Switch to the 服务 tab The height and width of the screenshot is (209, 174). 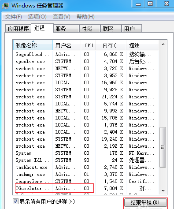(x=66, y=29)
